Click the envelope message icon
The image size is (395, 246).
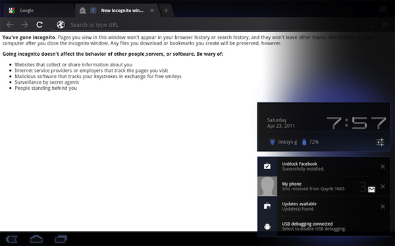(x=371, y=190)
